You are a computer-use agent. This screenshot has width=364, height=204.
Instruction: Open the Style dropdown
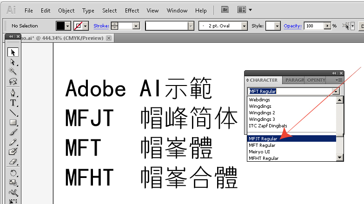(x=277, y=26)
